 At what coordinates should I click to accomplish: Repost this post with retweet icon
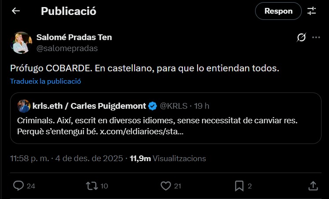point(91,186)
